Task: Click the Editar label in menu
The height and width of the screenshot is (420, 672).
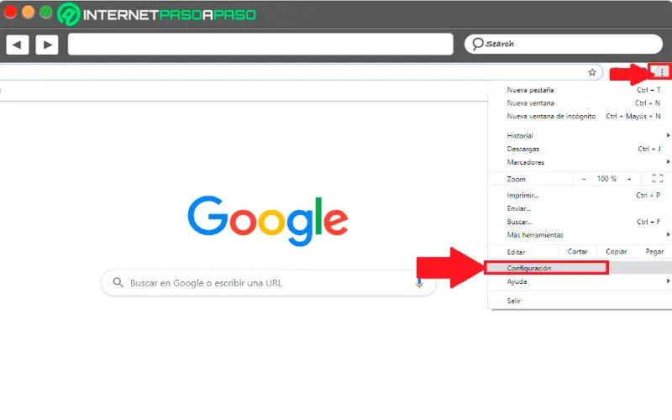Action: click(x=516, y=252)
